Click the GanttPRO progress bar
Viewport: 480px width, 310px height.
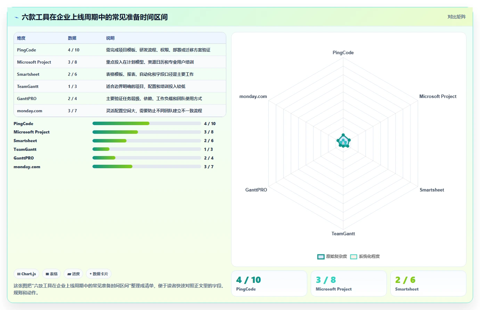[147, 158]
